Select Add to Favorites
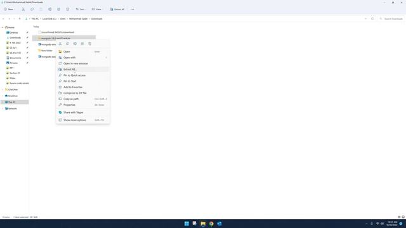The width and height of the screenshot is (406, 228). coord(83,87)
